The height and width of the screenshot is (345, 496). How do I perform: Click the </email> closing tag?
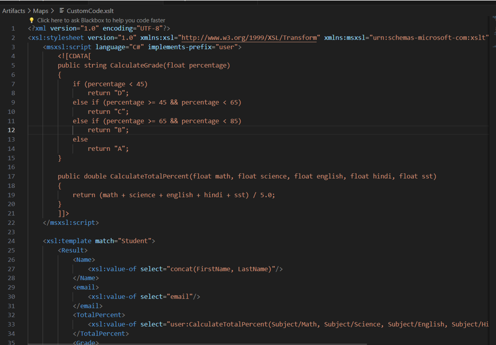pyautogui.click(x=87, y=306)
